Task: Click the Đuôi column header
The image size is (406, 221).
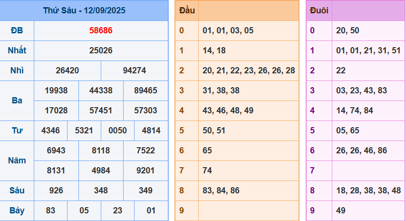Action: pos(319,10)
